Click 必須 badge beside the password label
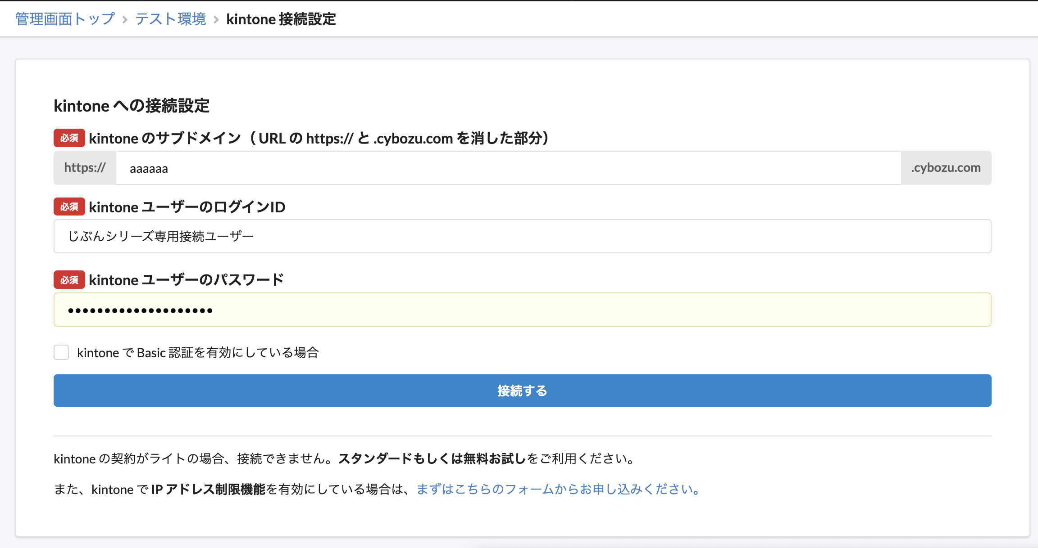This screenshot has width=1038, height=548. pos(69,280)
